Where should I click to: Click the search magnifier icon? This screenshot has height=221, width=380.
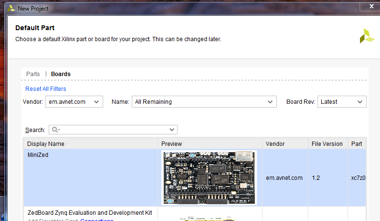pos(56,130)
